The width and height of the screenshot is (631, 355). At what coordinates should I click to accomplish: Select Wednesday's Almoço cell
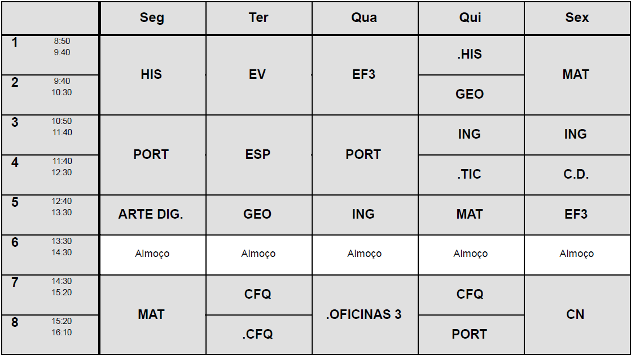tap(364, 254)
